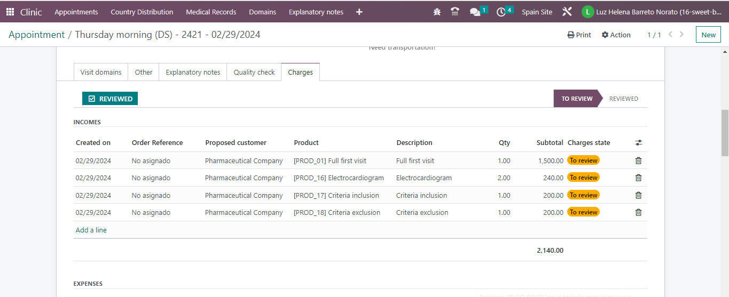The width and height of the screenshot is (729, 297).
Task: Go back to Appointment breadcrumb
Action: point(36,35)
